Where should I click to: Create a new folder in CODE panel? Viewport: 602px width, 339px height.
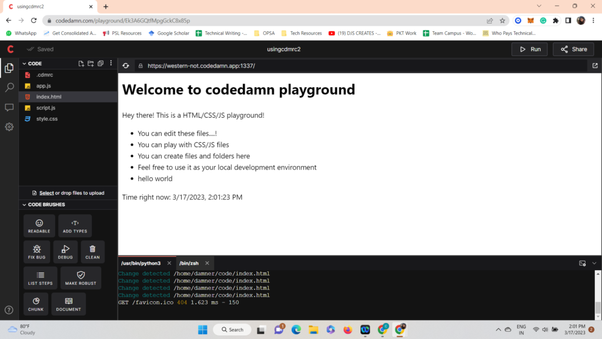click(x=91, y=64)
